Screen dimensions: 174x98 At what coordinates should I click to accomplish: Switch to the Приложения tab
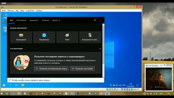(x=21, y=20)
